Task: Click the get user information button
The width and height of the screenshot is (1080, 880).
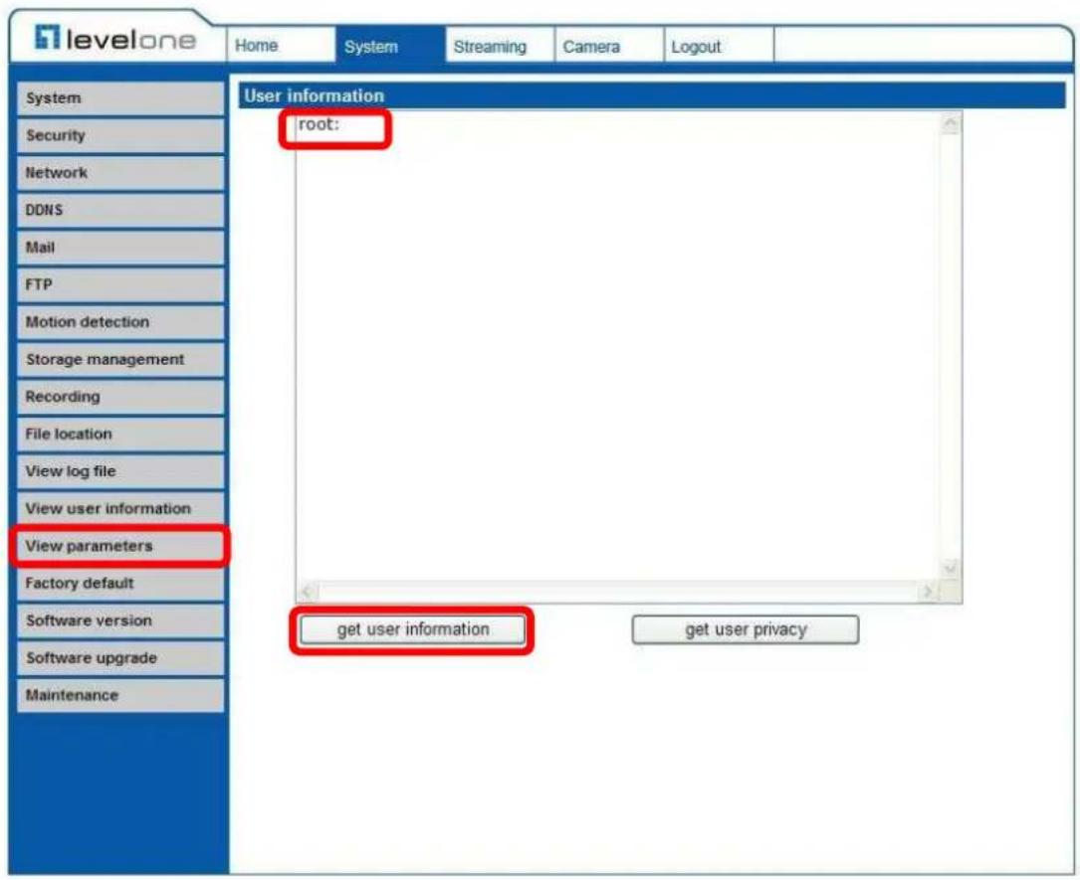Action: point(412,629)
